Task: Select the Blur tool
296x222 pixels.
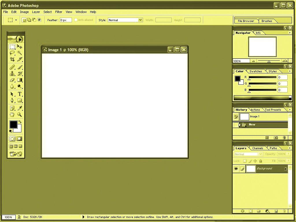Action: point(12,86)
